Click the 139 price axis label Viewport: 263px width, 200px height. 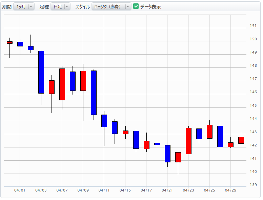coord(253,185)
